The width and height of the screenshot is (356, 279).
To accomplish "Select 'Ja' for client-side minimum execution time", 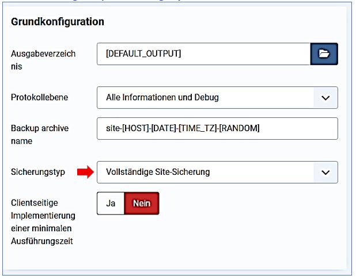I will click(111, 204).
